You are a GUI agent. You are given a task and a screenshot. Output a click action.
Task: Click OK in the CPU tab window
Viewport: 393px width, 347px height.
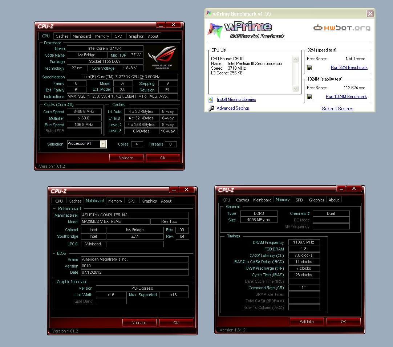(163, 158)
